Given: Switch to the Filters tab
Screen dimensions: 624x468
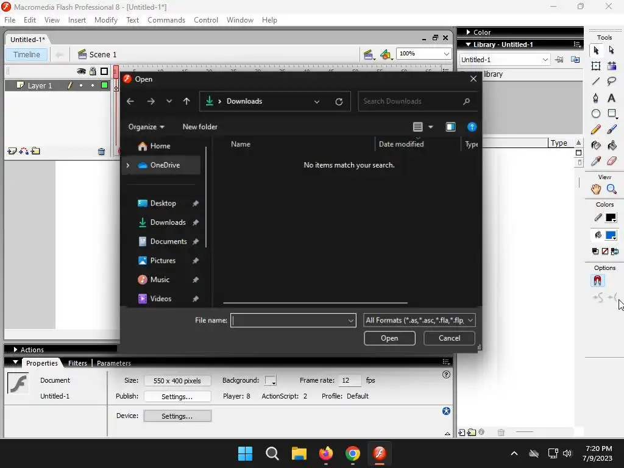Looking at the screenshot, I should coord(77,363).
